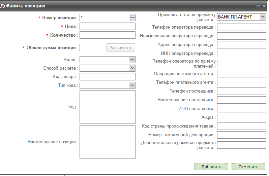
Task: Click the Рассчитать button
Action: [121, 47]
